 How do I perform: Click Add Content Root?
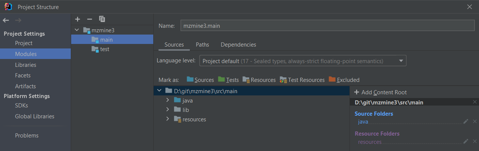(x=380, y=92)
